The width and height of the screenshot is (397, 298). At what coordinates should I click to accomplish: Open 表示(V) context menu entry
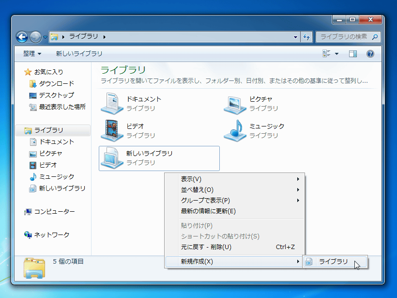pos(234,179)
